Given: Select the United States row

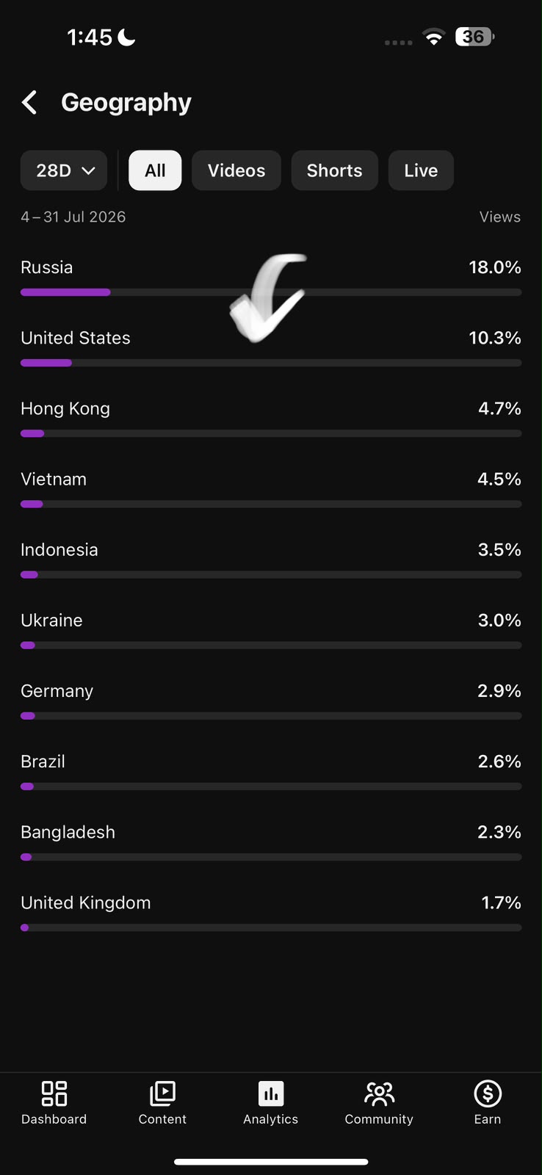Looking at the screenshot, I should point(271,347).
